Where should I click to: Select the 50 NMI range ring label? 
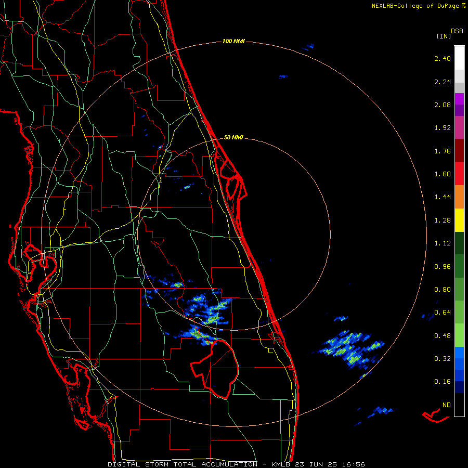[x=233, y=137]
